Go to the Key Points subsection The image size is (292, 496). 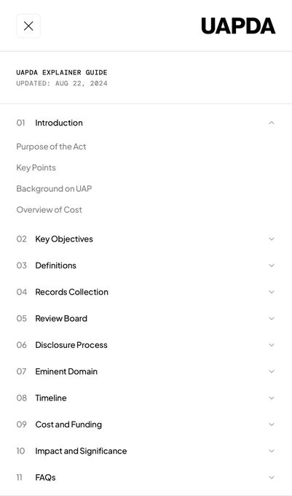36,168
